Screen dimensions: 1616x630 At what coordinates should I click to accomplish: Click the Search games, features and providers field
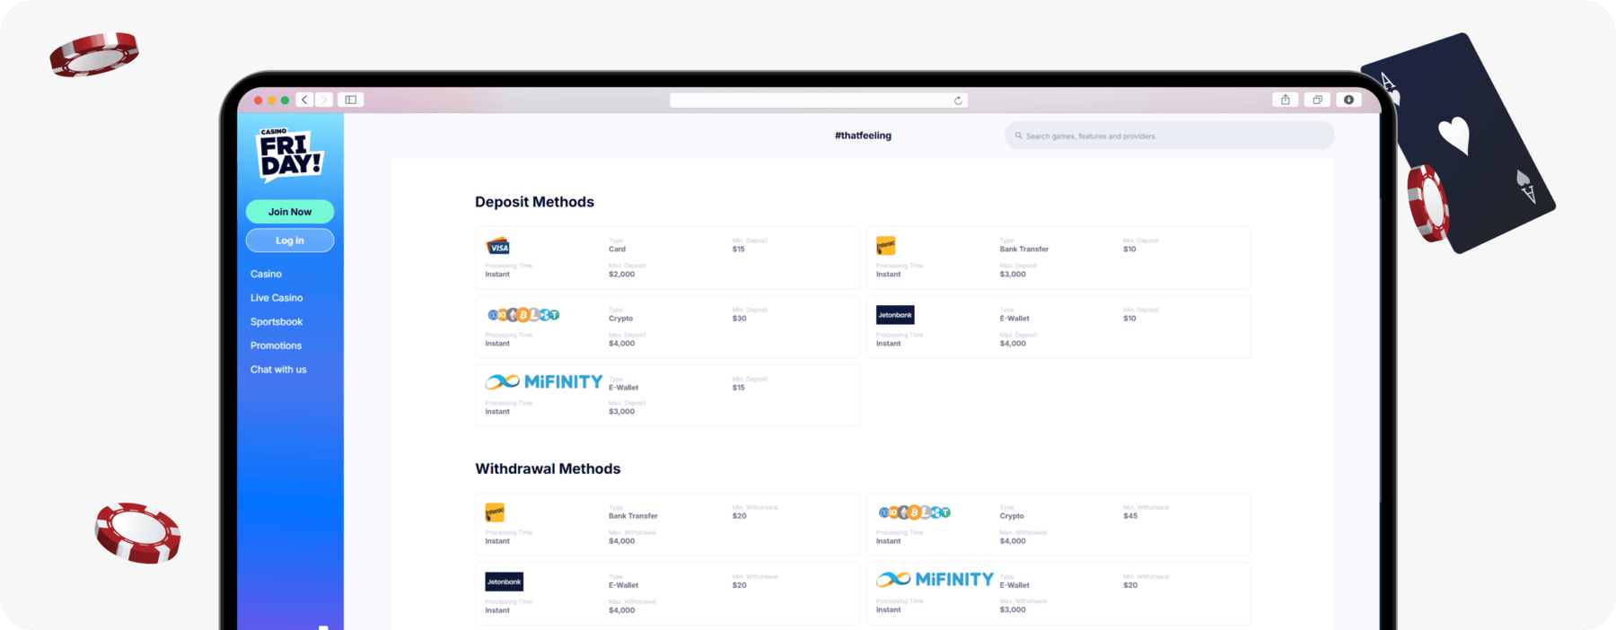(x=1169, y=136)
